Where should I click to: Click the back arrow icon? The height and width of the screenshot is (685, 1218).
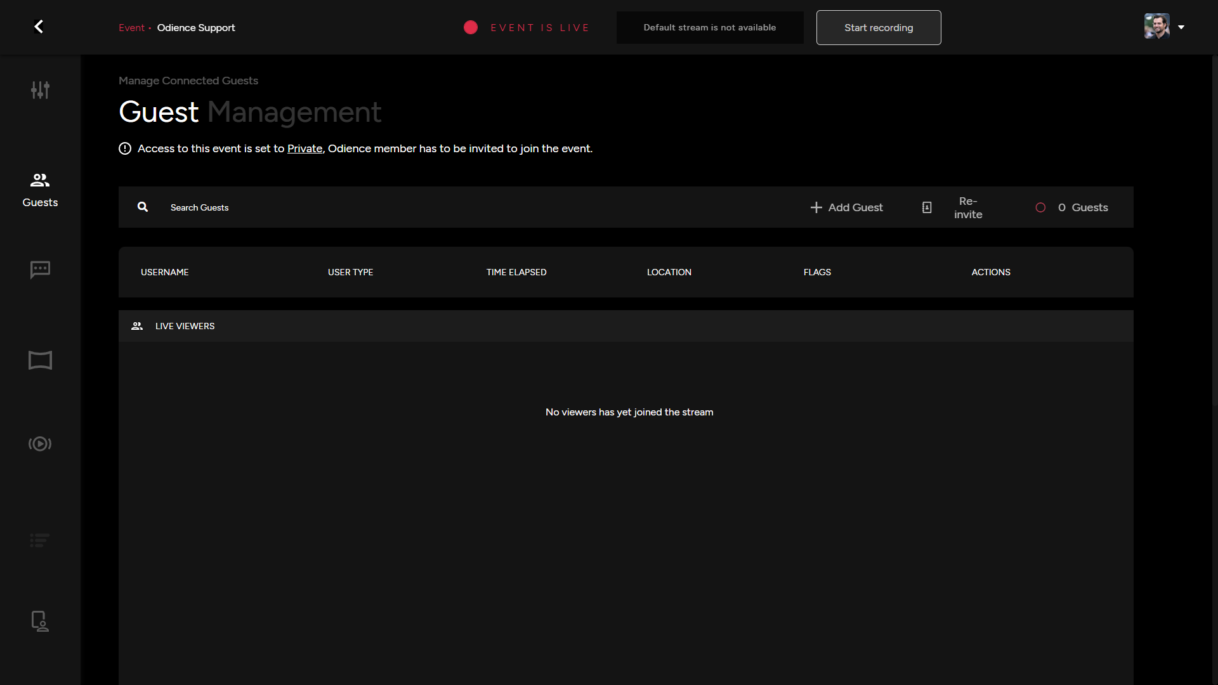(39, 27)
